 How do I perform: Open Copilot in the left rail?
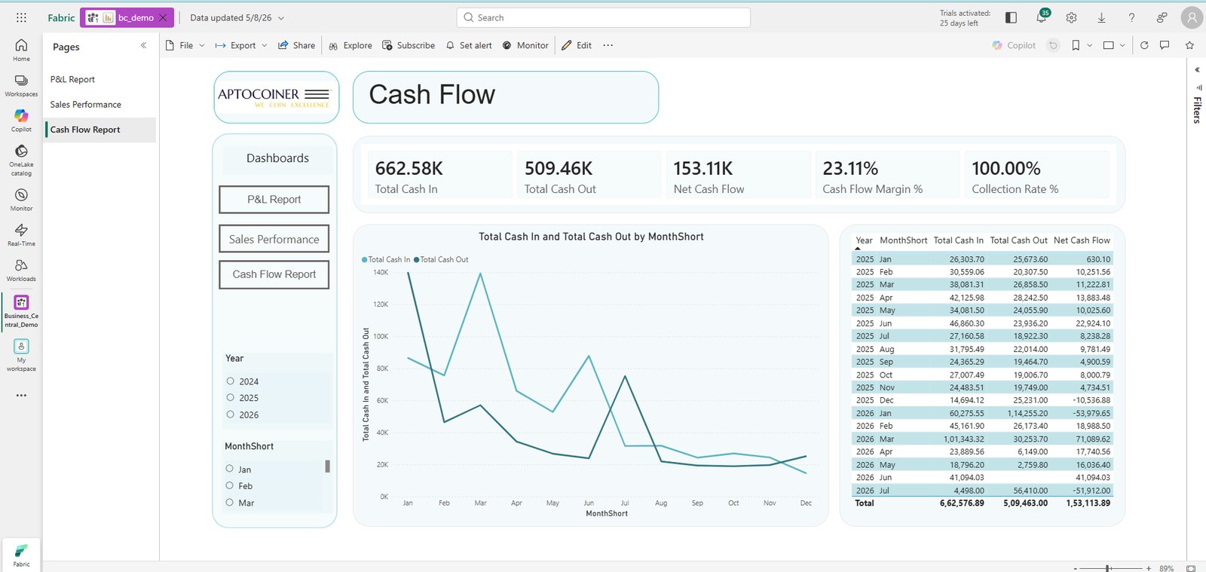click(x=21, y=121)
